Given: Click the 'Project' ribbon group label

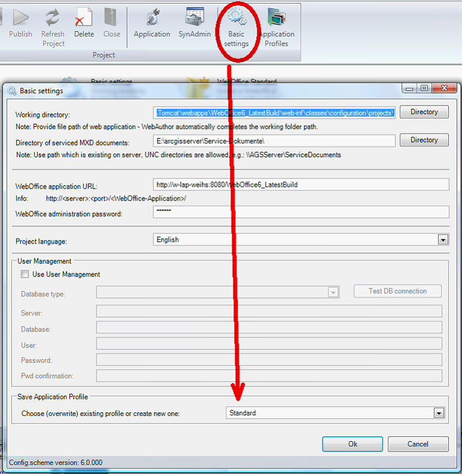Looking at the screenshot, I should [104, 55].
